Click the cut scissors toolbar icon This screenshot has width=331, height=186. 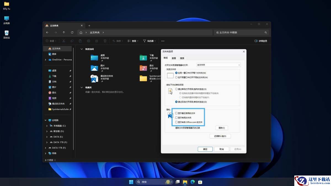(63, 41)
